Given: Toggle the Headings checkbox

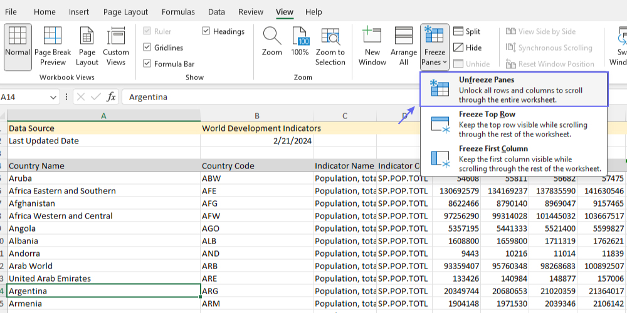Looking at the screenshot, I should [206, 31].
